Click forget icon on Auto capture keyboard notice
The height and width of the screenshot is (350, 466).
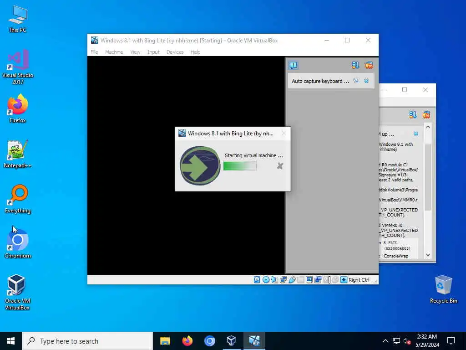(x=356, y=81)
